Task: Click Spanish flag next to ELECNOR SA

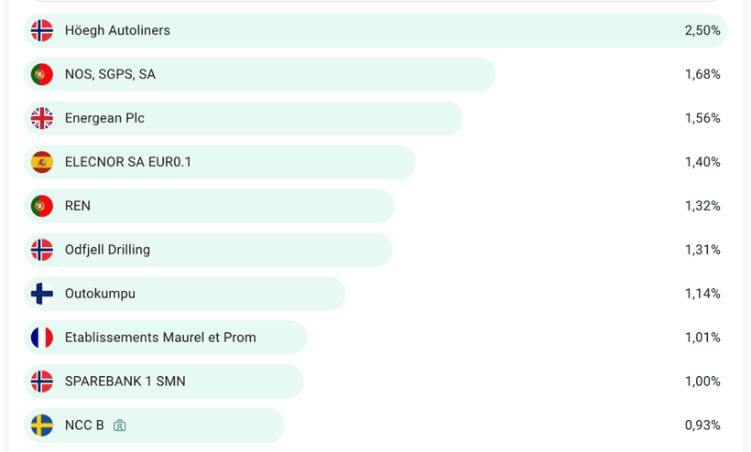Action: click(x=42, y=162)
